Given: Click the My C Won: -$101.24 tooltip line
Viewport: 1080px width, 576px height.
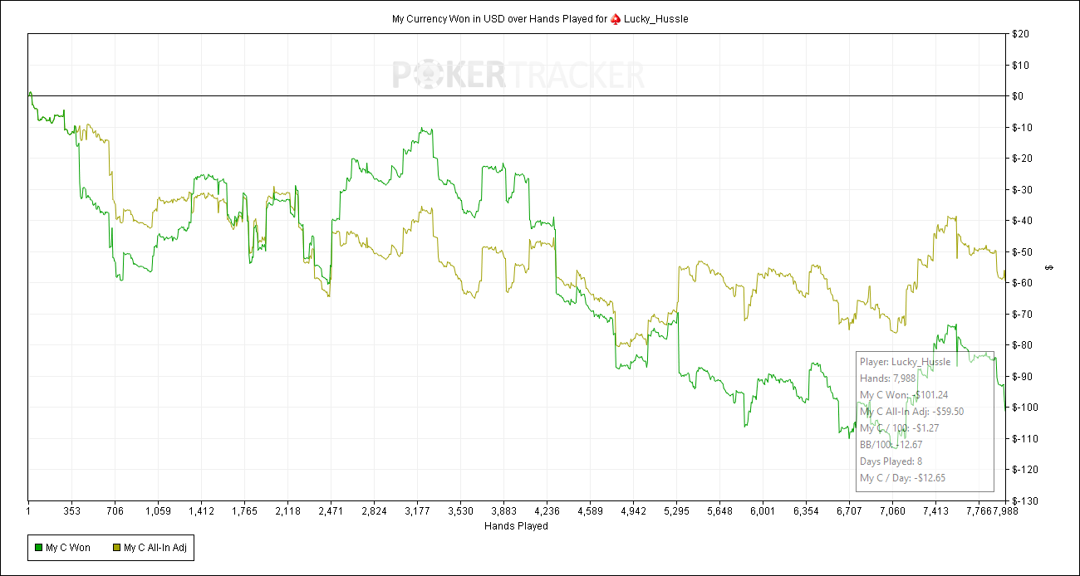Looking at the screenshot, I should 904,395.
